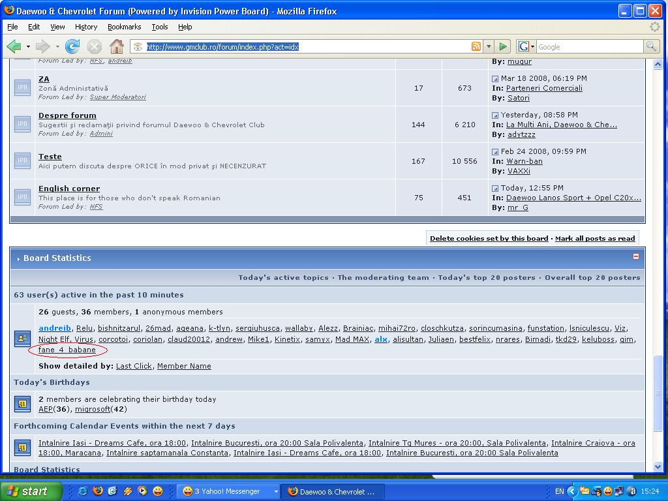Open the back history dropdown arrow
The height and width of the screenshot is (501, 668).
pos(28,46)
